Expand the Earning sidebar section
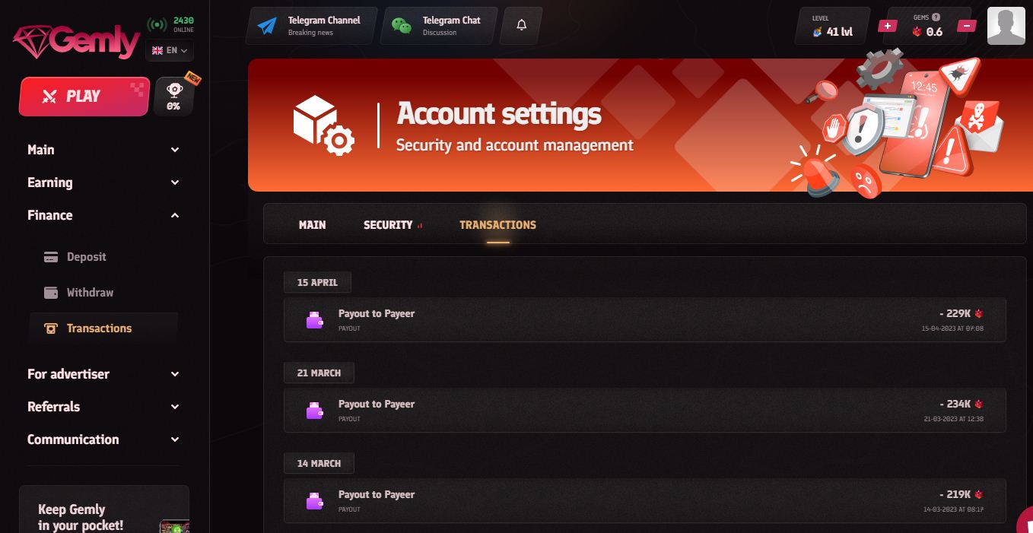The width and height of the screenshot is (1033, 533). click(x=103, y=182)
